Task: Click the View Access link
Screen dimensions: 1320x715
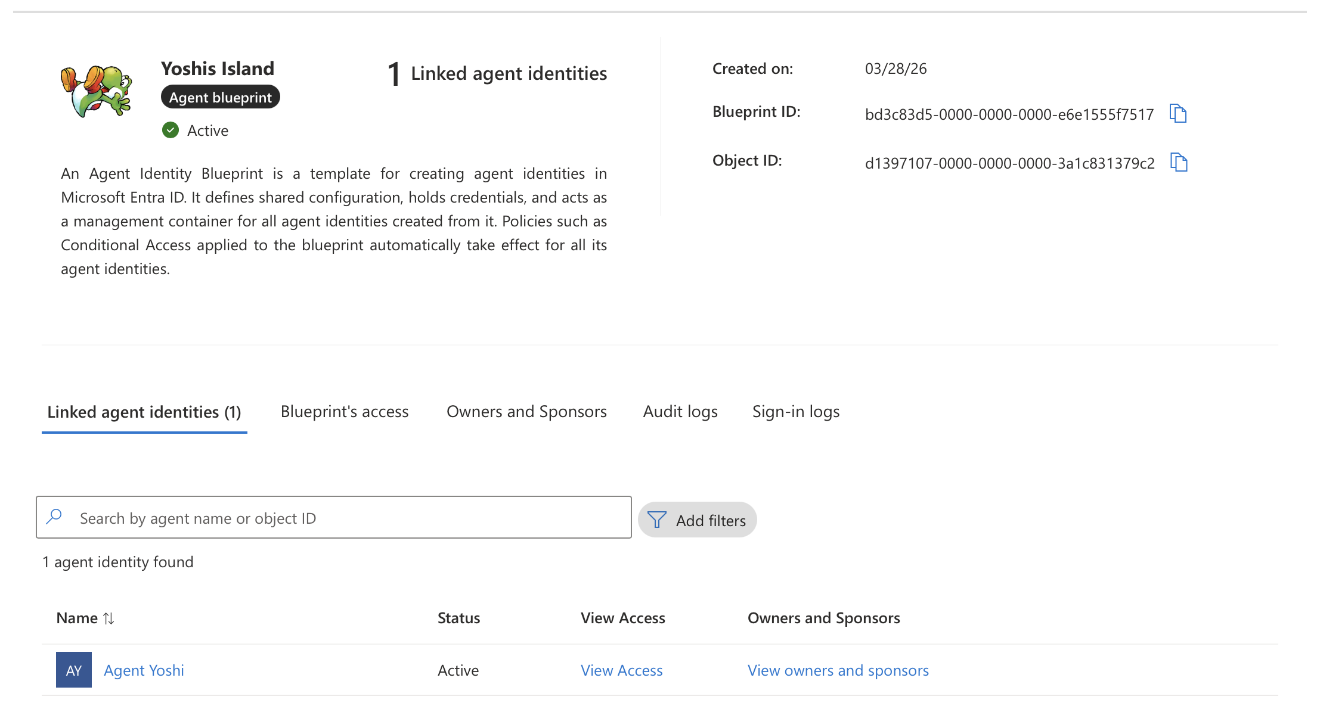Action: tap(621, 670)
